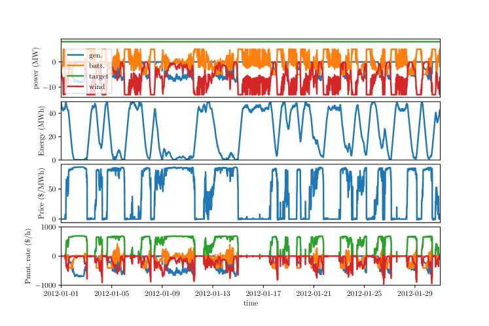Click the '50' tick on Price axis

coord(52,189)
